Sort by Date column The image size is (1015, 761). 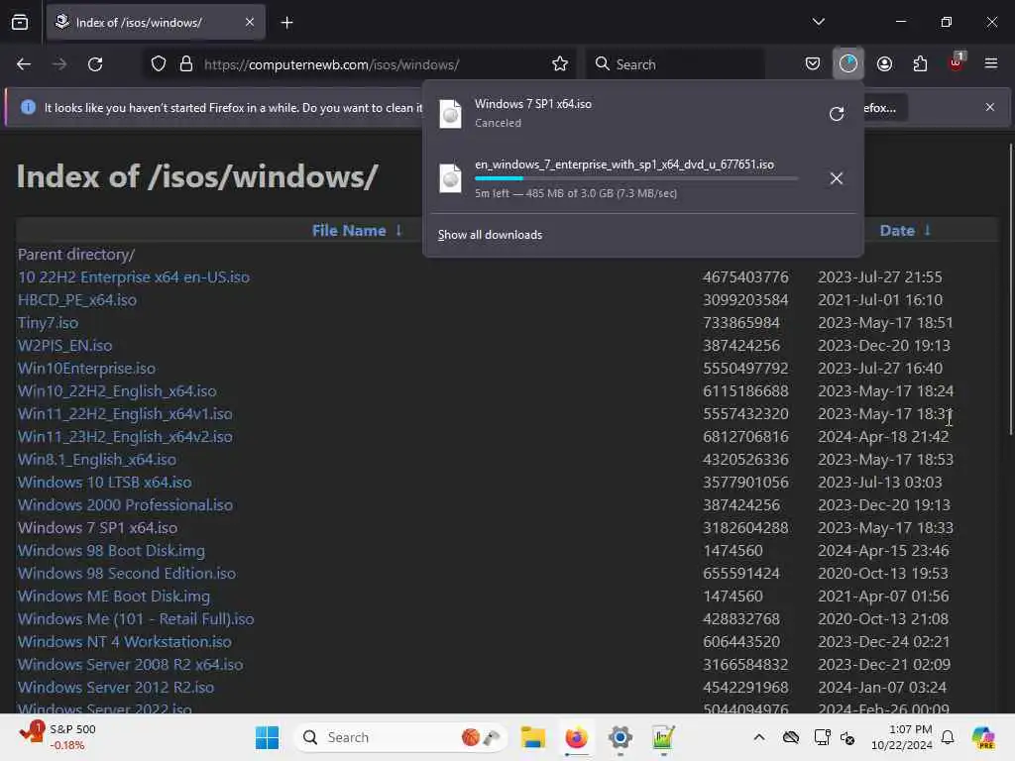[x=897, y=230]
